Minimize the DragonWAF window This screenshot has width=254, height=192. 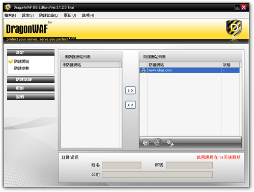click(x=237, y=7)
